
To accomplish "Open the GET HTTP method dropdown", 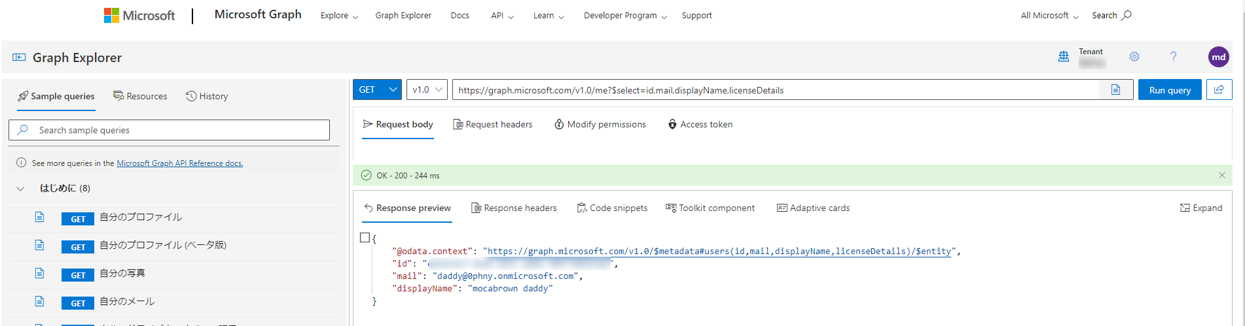I will 377,90.
